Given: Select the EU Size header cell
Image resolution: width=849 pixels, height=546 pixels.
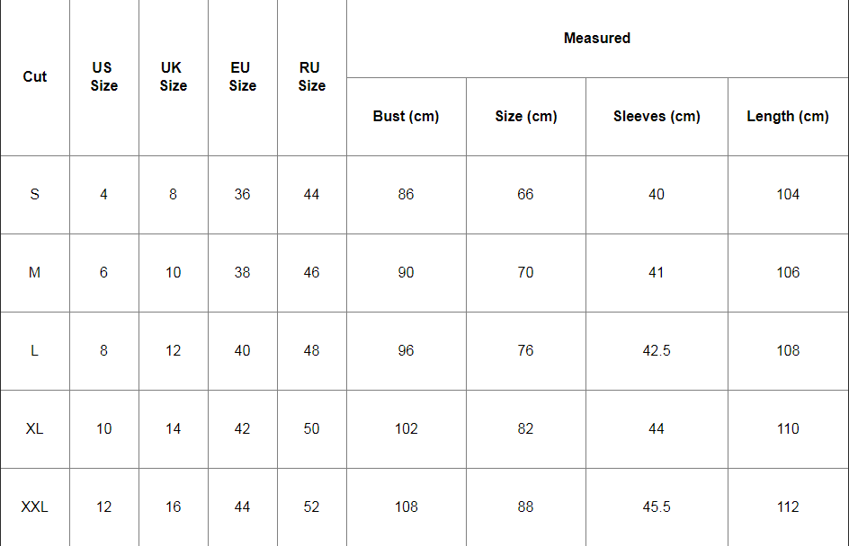Looking at the screenshot, I should pos(242,77).
